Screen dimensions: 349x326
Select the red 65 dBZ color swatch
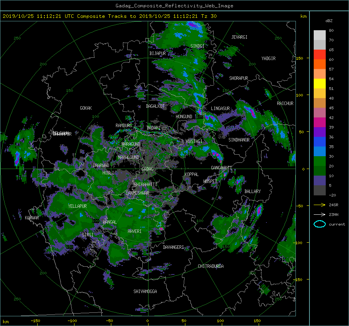(320, 54)
